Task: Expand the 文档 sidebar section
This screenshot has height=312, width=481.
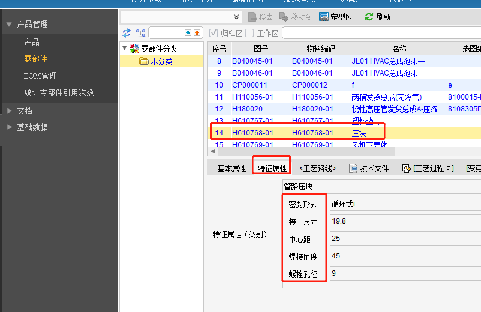Action: [9, 111]
